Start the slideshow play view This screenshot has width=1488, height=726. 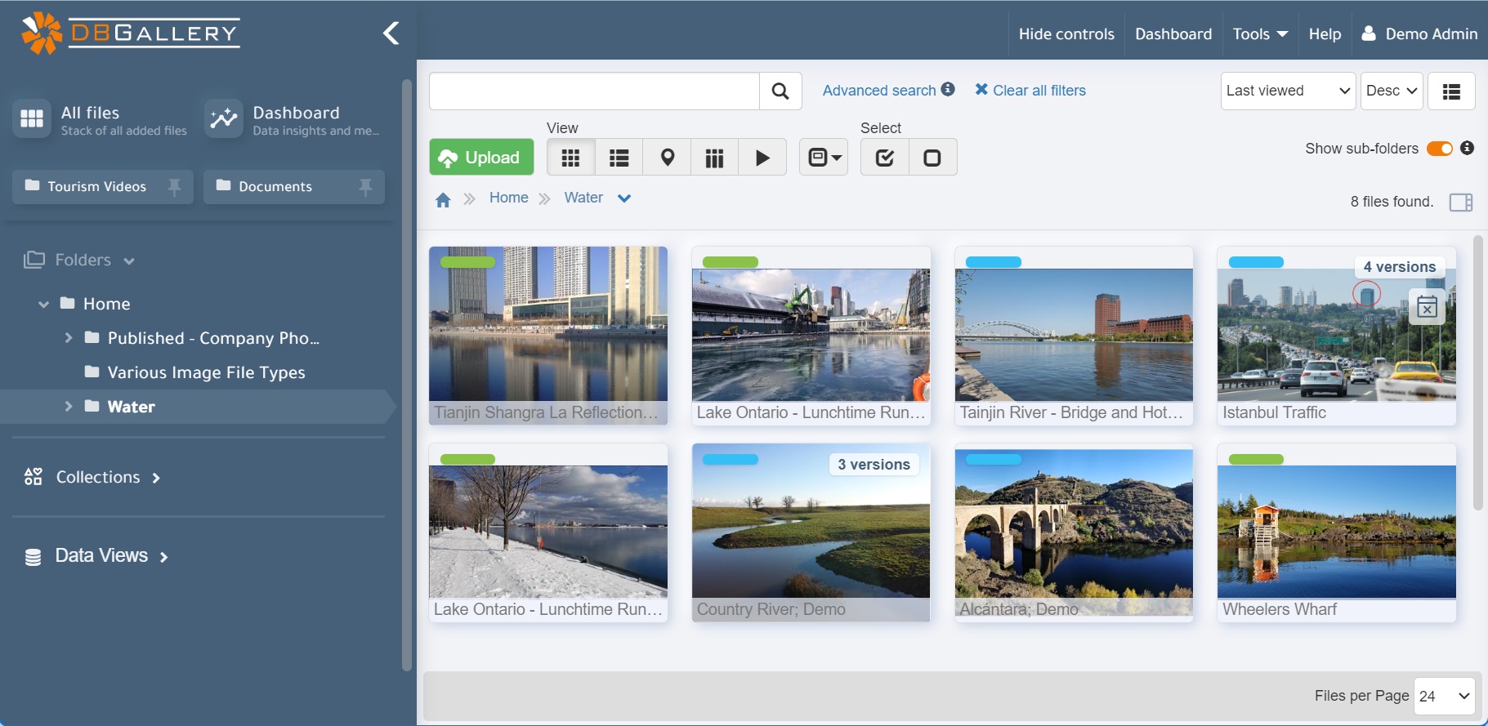pos(762,158)
